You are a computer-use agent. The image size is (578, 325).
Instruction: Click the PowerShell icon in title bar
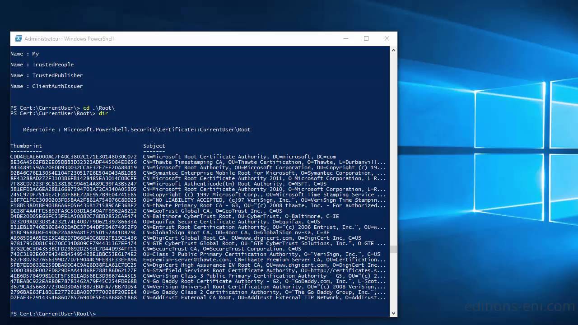pos(19,39)
